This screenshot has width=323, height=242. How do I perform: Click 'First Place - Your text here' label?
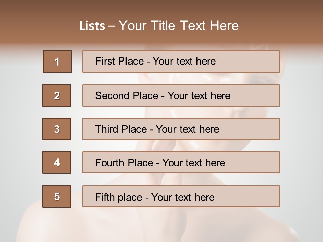tap(155, 61)
